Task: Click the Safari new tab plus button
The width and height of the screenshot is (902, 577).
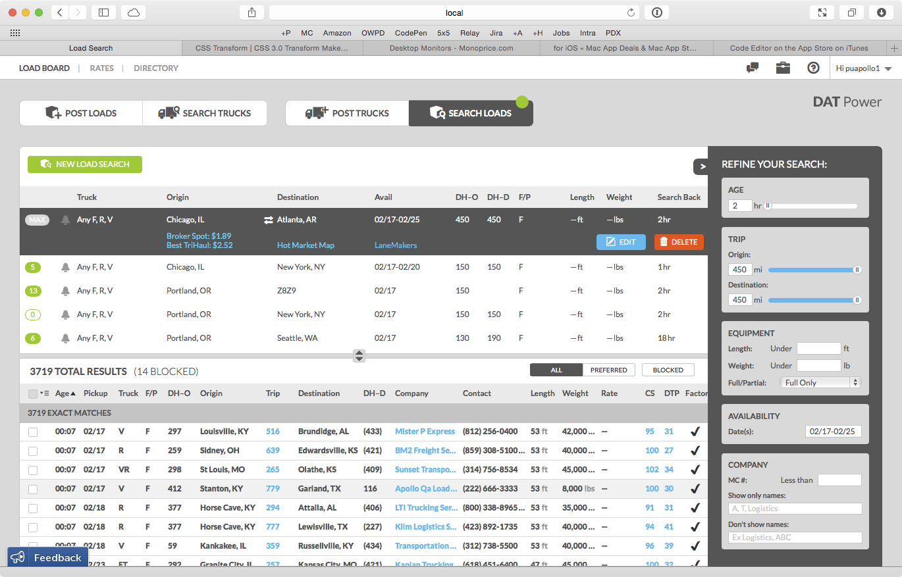Action: point(893,48)
